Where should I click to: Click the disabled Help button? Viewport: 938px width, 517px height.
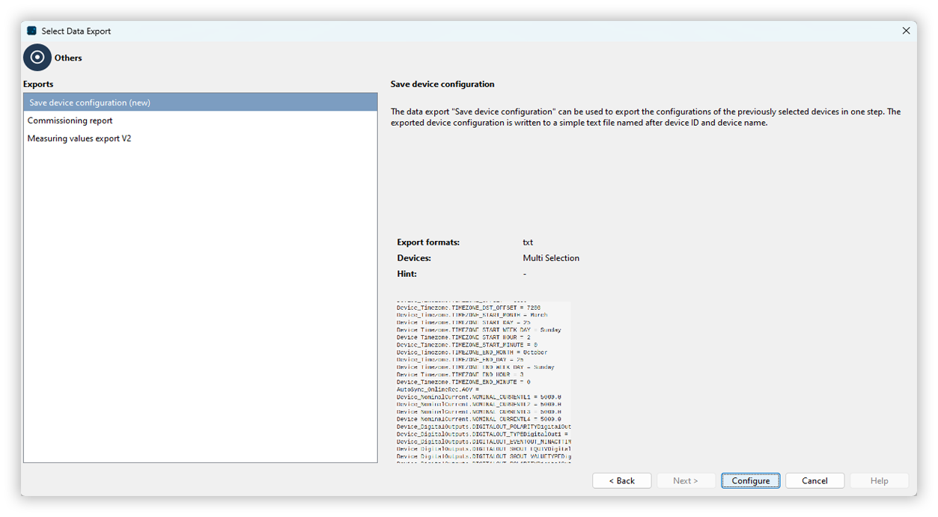pos(879,480)
